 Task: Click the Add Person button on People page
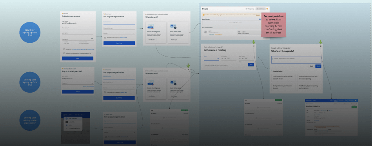coord(260,9)
